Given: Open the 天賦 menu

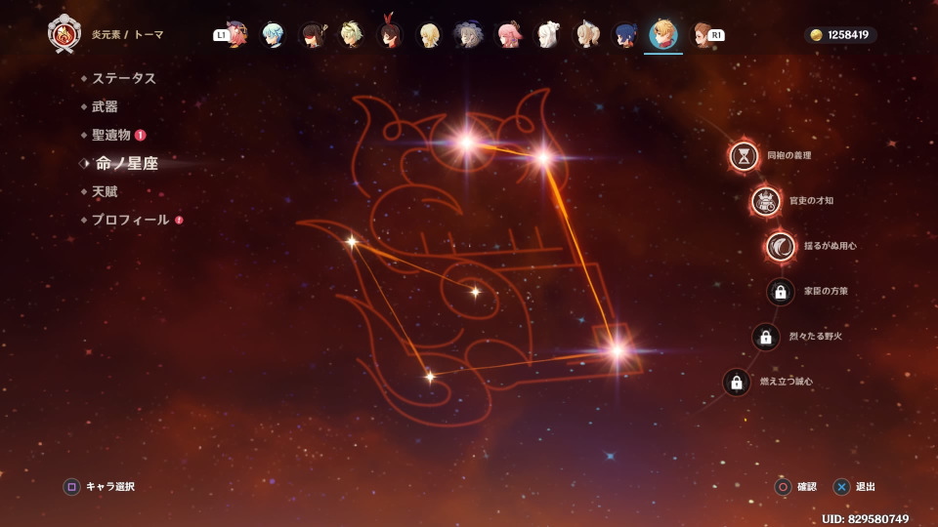Looking at the screenshot, I should pyautogui.click(x=105, y=192).
